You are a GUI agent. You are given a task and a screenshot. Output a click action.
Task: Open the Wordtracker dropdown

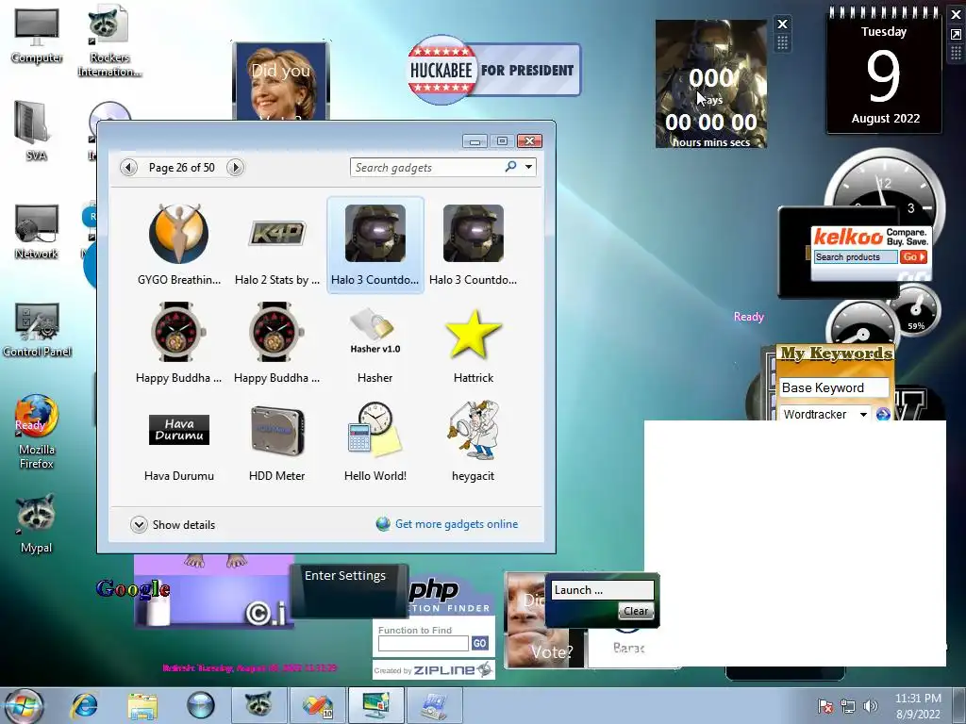[x=825, y=415]
